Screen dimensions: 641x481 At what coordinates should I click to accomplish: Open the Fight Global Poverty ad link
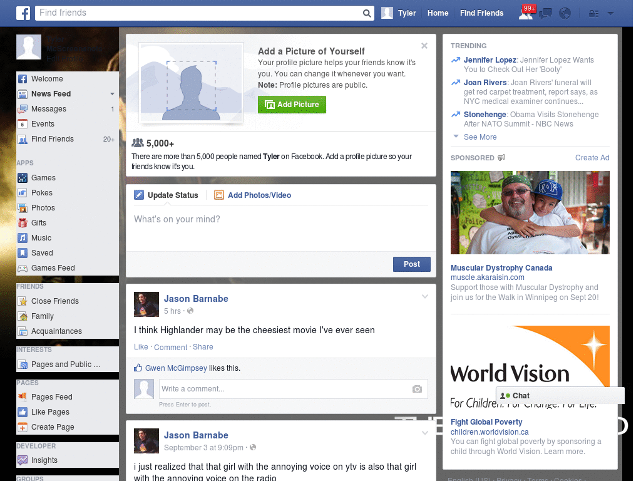click(486, 422)
